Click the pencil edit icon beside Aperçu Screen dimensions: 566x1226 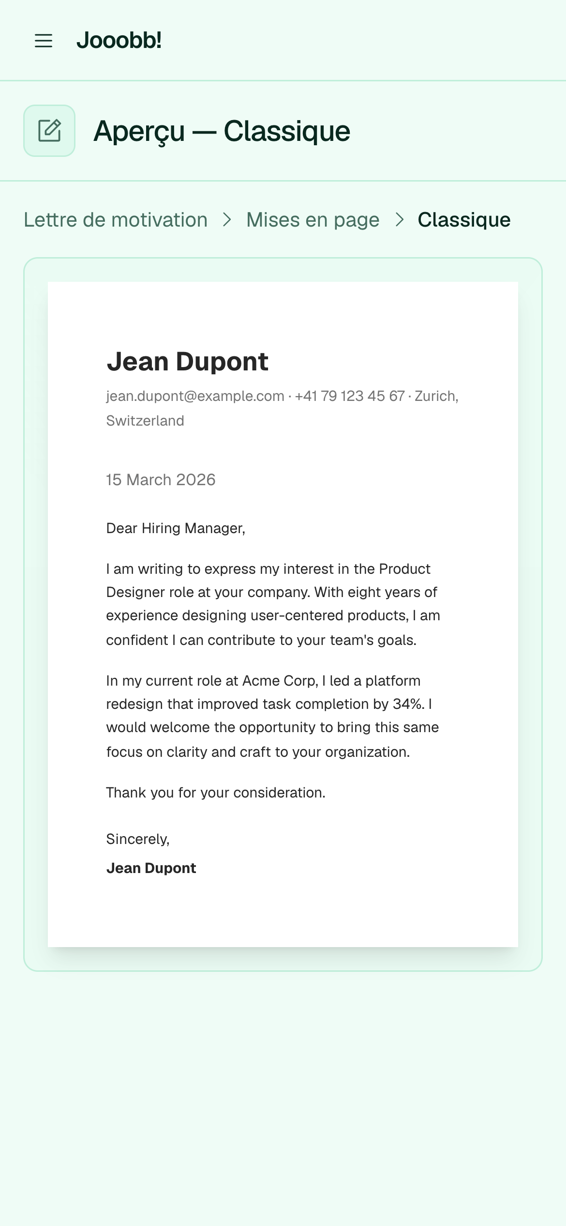49,131
